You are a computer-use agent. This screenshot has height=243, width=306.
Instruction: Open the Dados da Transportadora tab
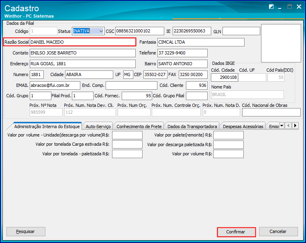coord(192,127)
